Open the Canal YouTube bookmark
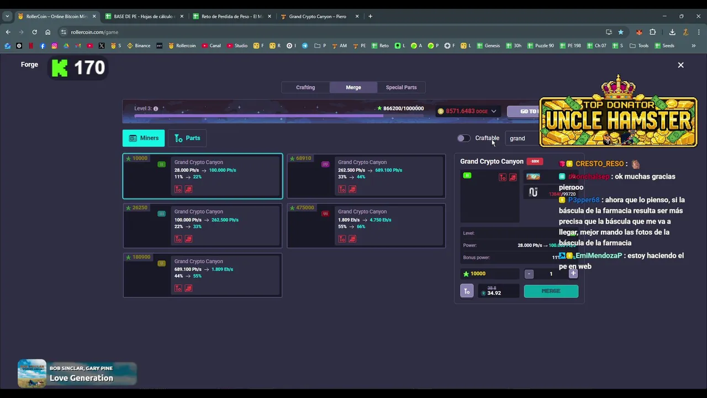This screenshot has height=398, width=707. [x=211, y=46]
